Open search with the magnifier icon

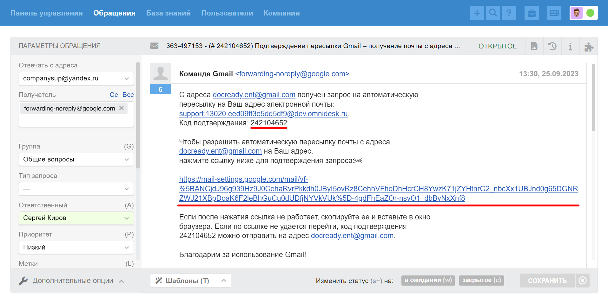[x=493, y=13]
